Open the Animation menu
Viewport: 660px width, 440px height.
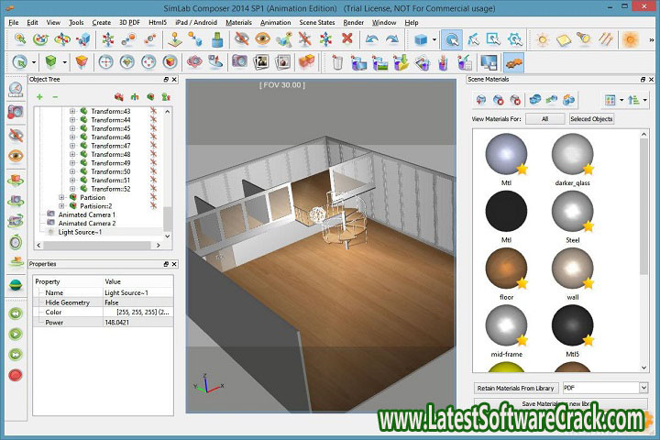(275, 22)
